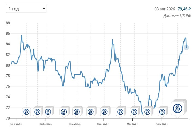Click the 82 value on the vertical axis

point(8,55)
